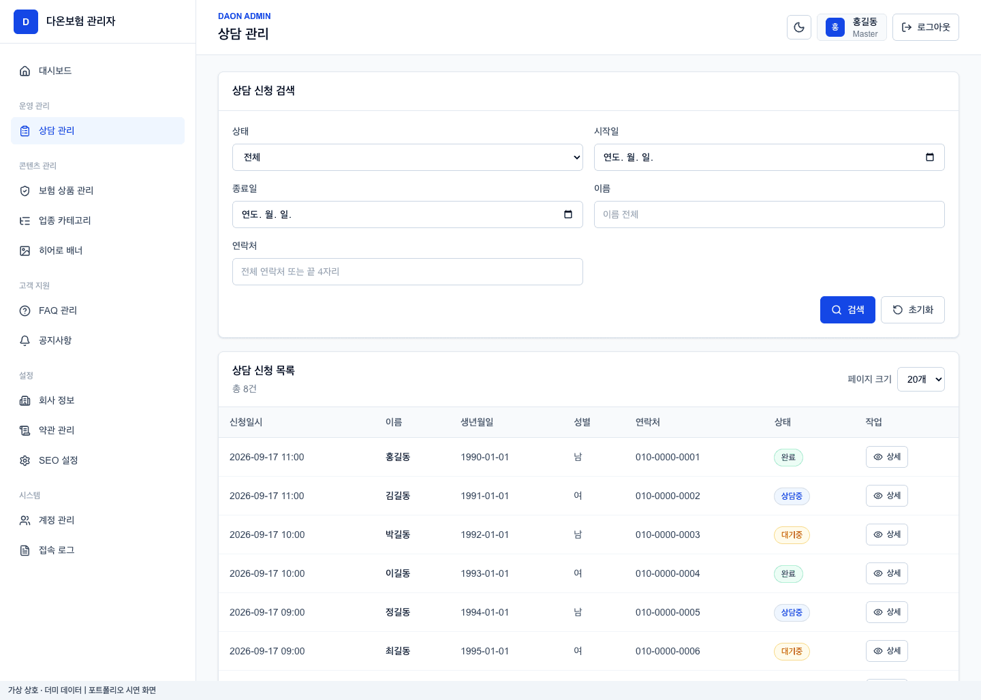Open the 페이지 크기 20개 dropdown

click(x=921, y=379)
